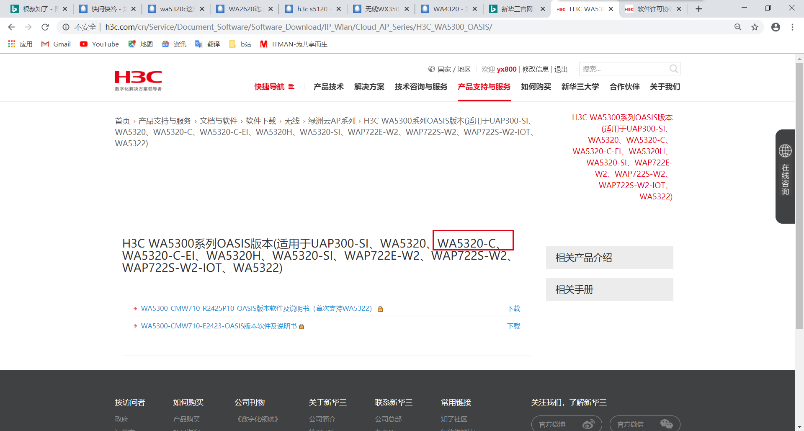Click the 搜索 search input field

pyautogui.click(x=624, y=69)
